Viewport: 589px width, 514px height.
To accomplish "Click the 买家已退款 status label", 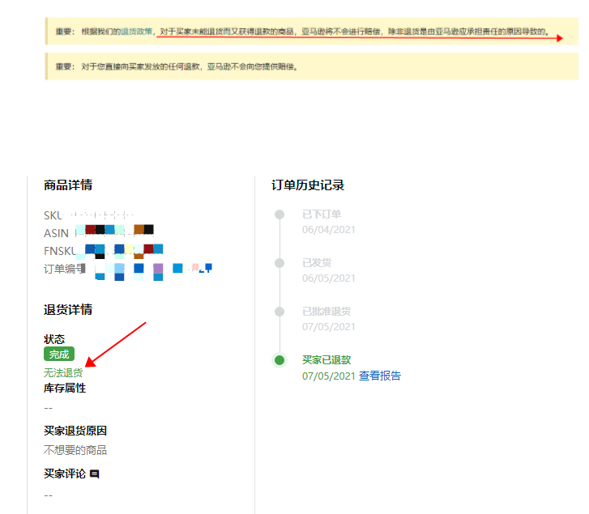I will point(327,359).
